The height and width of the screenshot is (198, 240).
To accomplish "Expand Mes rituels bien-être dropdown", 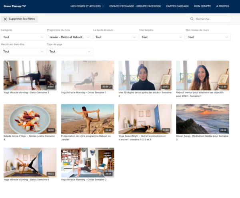I will (x=23, y=51).
